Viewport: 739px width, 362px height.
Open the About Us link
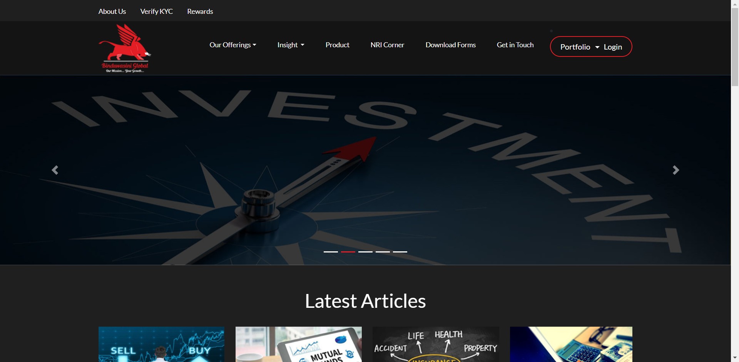(112, 12)
